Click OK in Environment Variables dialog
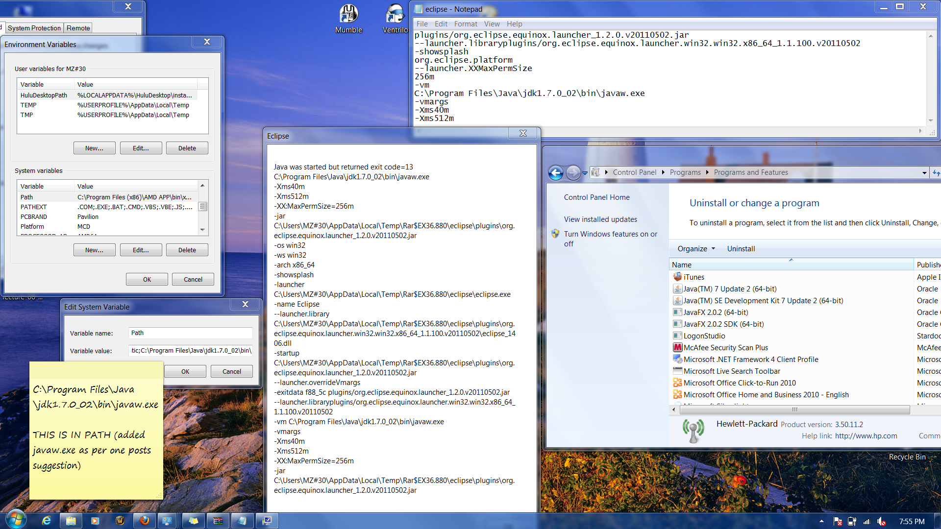 point(147,279)
